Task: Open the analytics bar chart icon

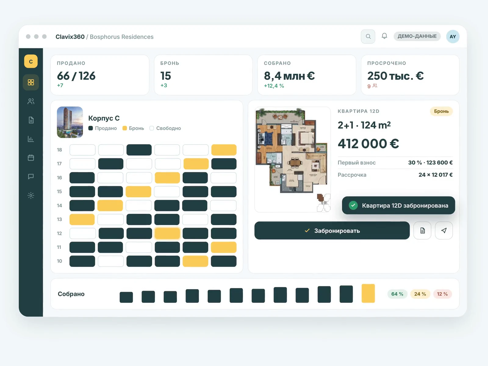Action: [x=31, y=139]
